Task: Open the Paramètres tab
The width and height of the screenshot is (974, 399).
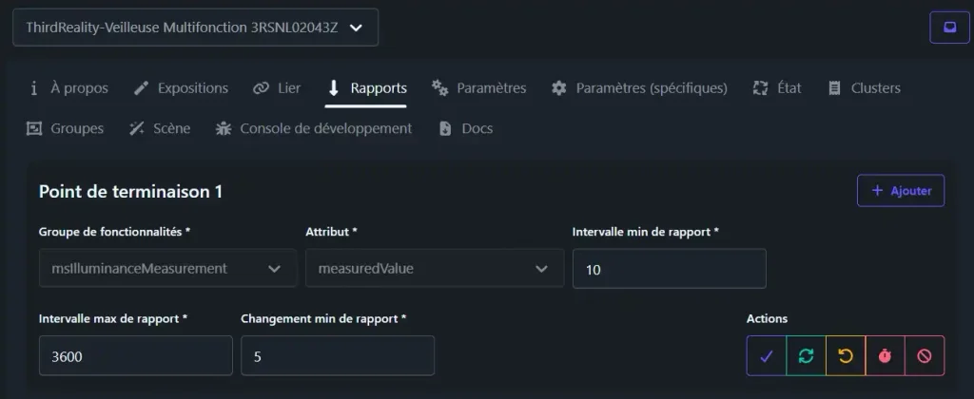Action: [x=479, y=88]
